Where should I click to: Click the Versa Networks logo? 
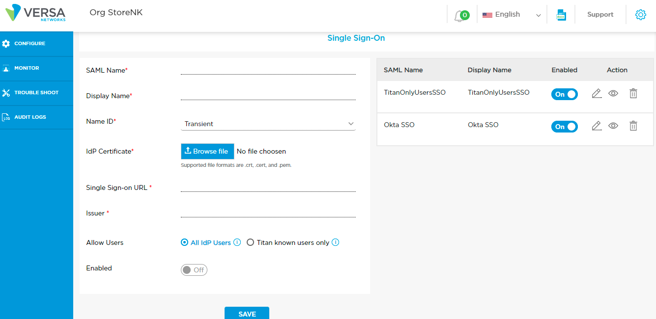click(x=34, y=14)
